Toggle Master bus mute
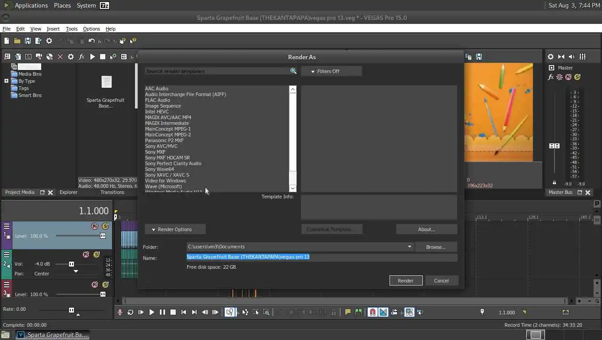 (568, 77)
